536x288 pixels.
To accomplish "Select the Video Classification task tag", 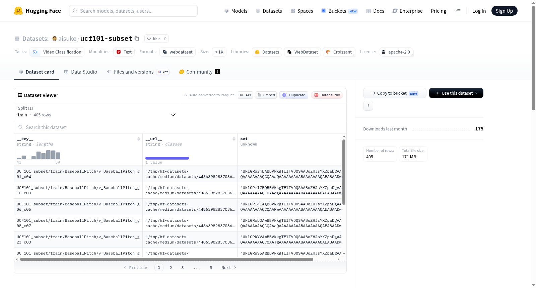I will 57,52.
